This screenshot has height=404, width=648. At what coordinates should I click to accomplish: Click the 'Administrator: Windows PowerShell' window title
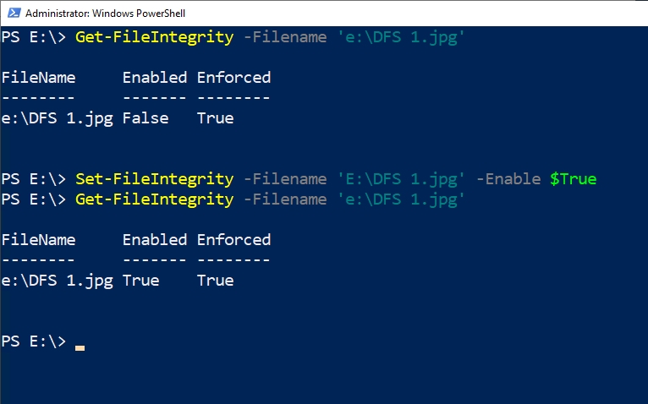pos(105,14)
